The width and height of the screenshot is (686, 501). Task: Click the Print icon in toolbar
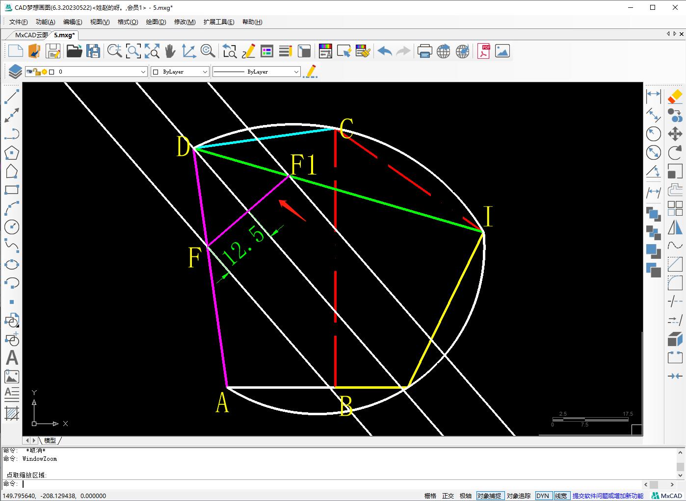tap(424, 51)
